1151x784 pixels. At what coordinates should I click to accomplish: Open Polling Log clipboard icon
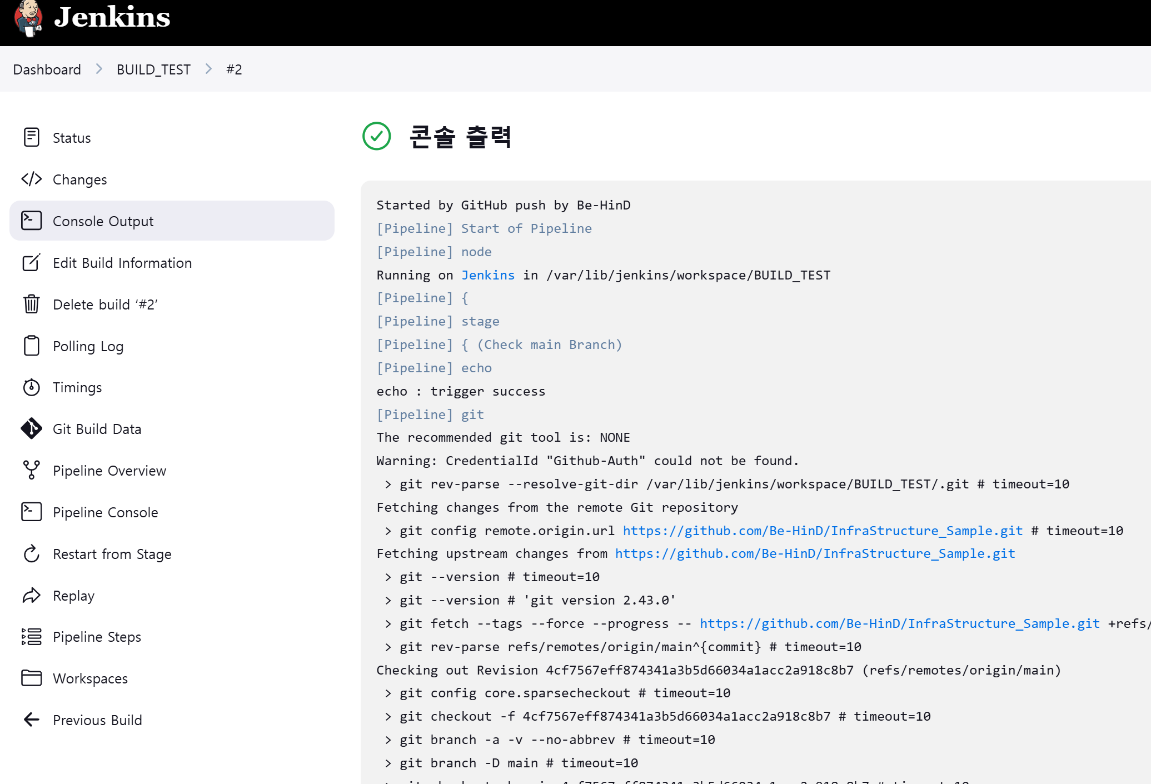point(32,346)
